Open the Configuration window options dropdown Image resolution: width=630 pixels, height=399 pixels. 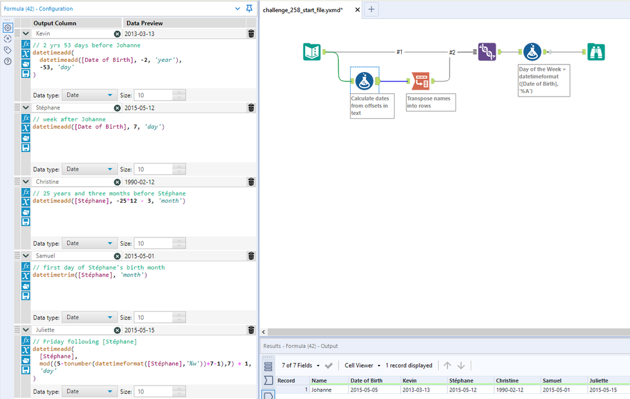pos(238,8)
